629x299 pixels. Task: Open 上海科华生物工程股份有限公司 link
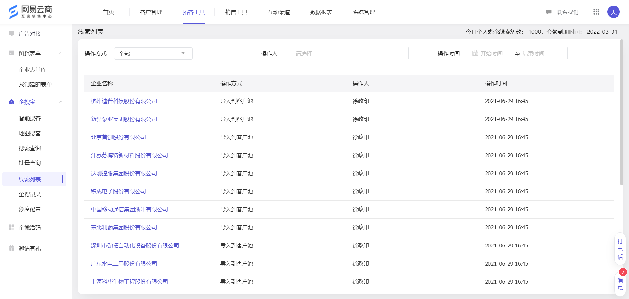[129, 282]
